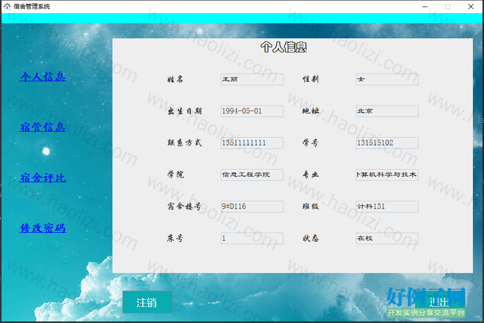Screen dimensions: 484x323
Task: Click the 出生日期 label
Action: (x=185, y=111)
